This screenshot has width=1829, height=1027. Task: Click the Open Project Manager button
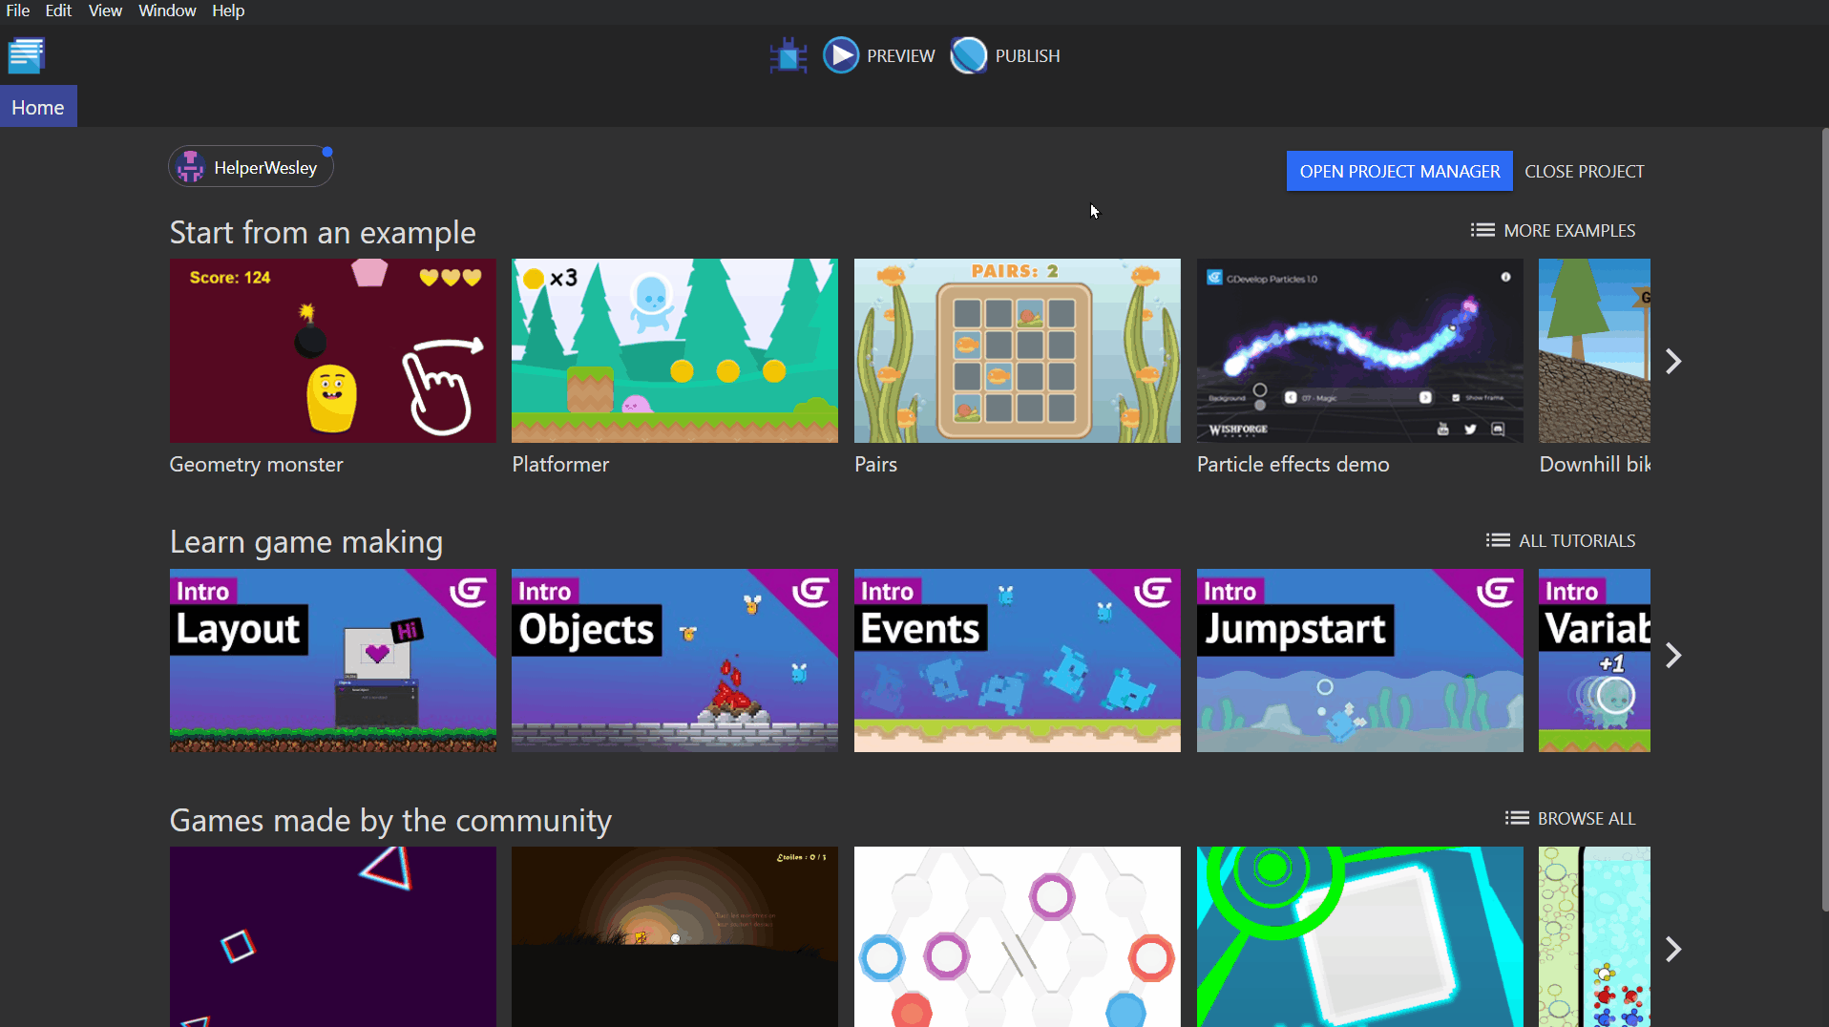point(1398,171)
